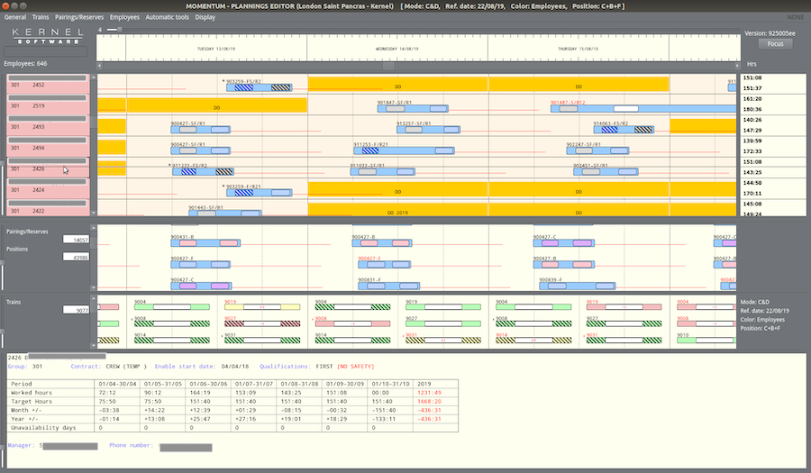Image resolution: width=811 pixels, height=473 pixels.
Task: Click the pairings panel scroll-down arrow
Action: coord(94,287)
